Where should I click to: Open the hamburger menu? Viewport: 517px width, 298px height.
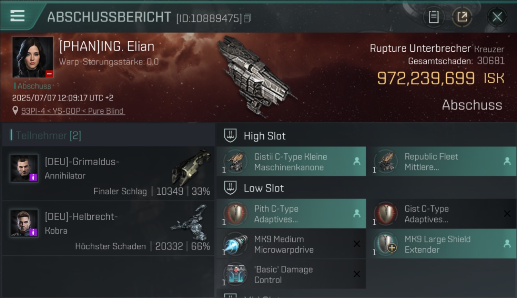[x=17, y=16]
